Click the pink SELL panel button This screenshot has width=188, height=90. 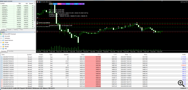pos(59,4)
